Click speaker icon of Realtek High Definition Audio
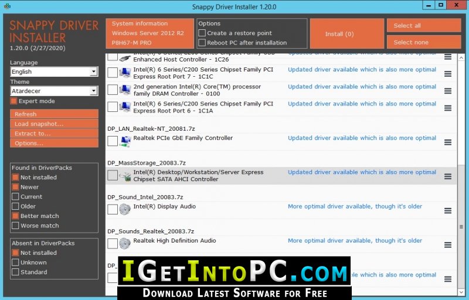 125,244
